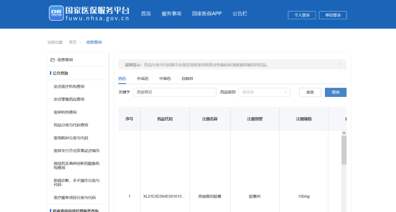Click the table's vertical scrollbar thumb
Screen dimensions: 396x212
click(x=344, y=150)
